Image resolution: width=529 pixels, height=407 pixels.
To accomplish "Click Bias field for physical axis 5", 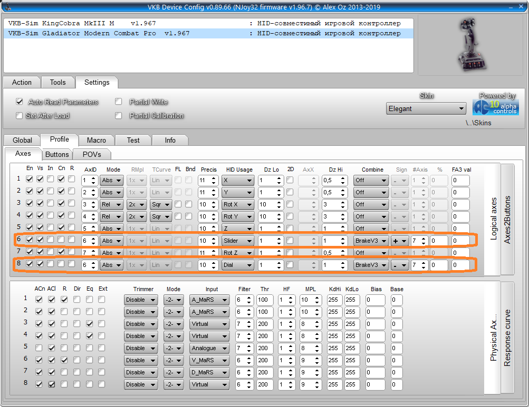I will pos(375,349).
